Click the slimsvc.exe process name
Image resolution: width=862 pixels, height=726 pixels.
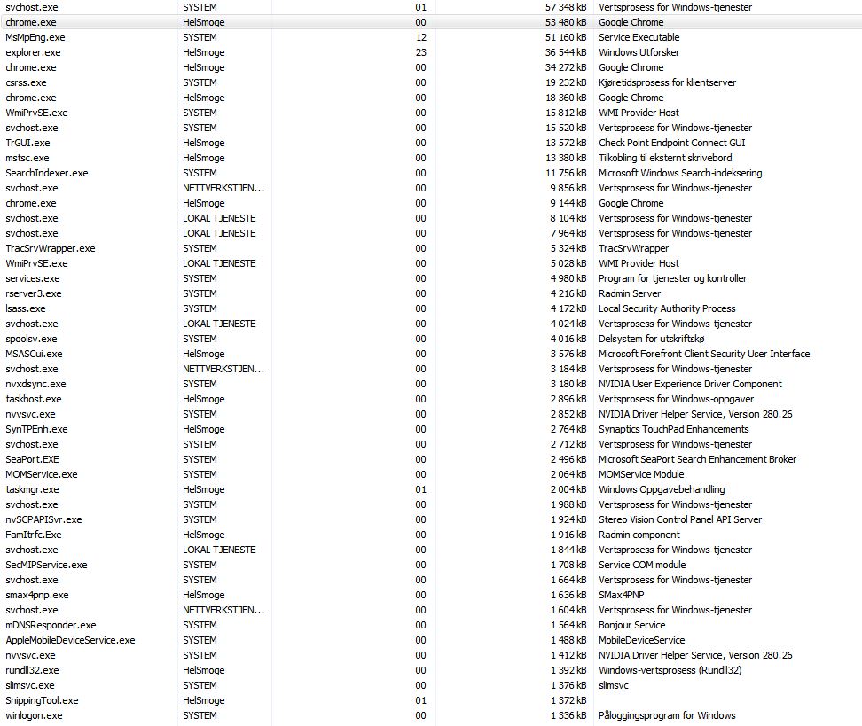click(x=29, y=685)
